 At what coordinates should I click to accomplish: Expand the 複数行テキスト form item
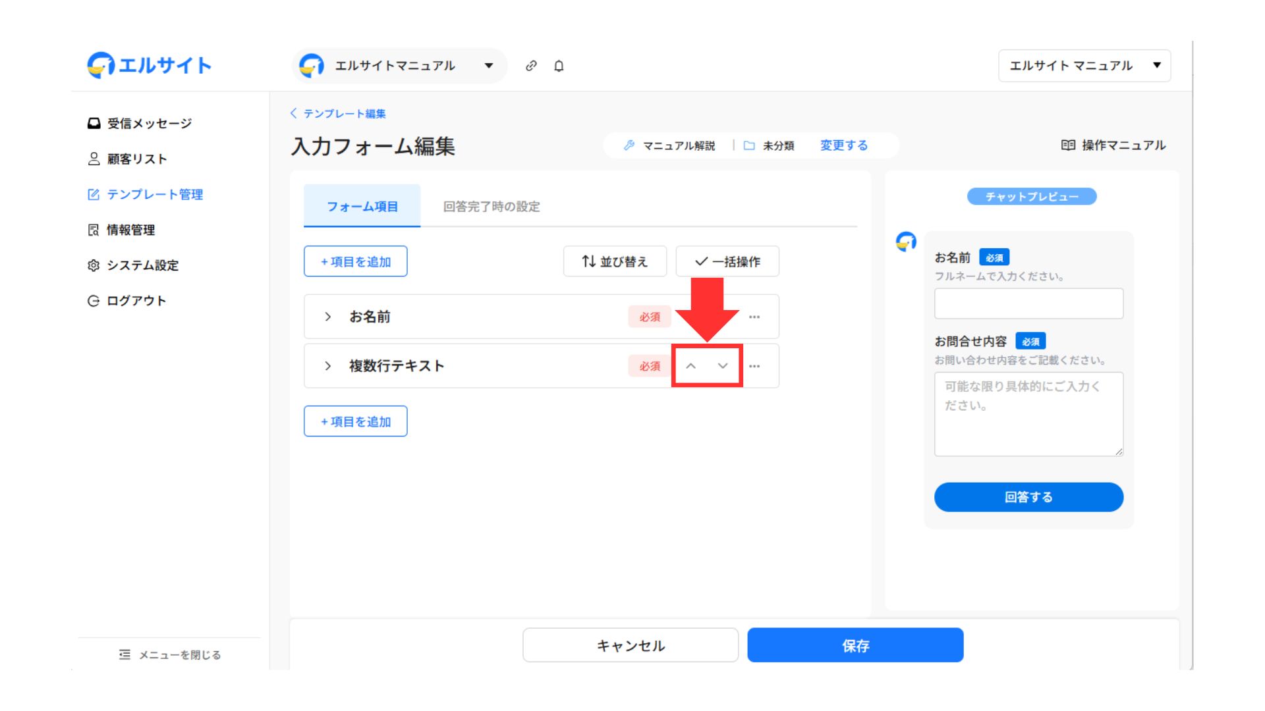(x=328, y=366)
